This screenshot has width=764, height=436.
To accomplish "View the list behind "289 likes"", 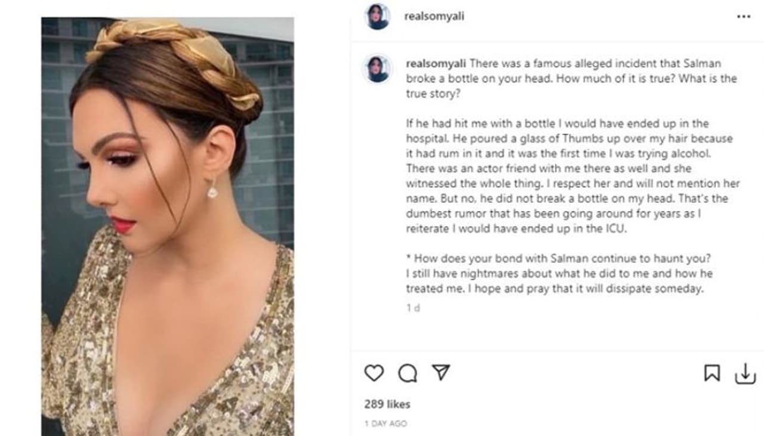I will tap(387, 404).
